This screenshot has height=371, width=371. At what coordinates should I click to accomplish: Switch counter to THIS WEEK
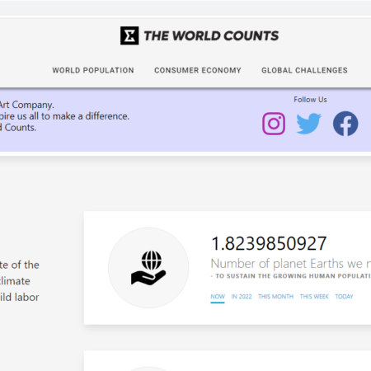pyautogui.click(x=314, y=297)
